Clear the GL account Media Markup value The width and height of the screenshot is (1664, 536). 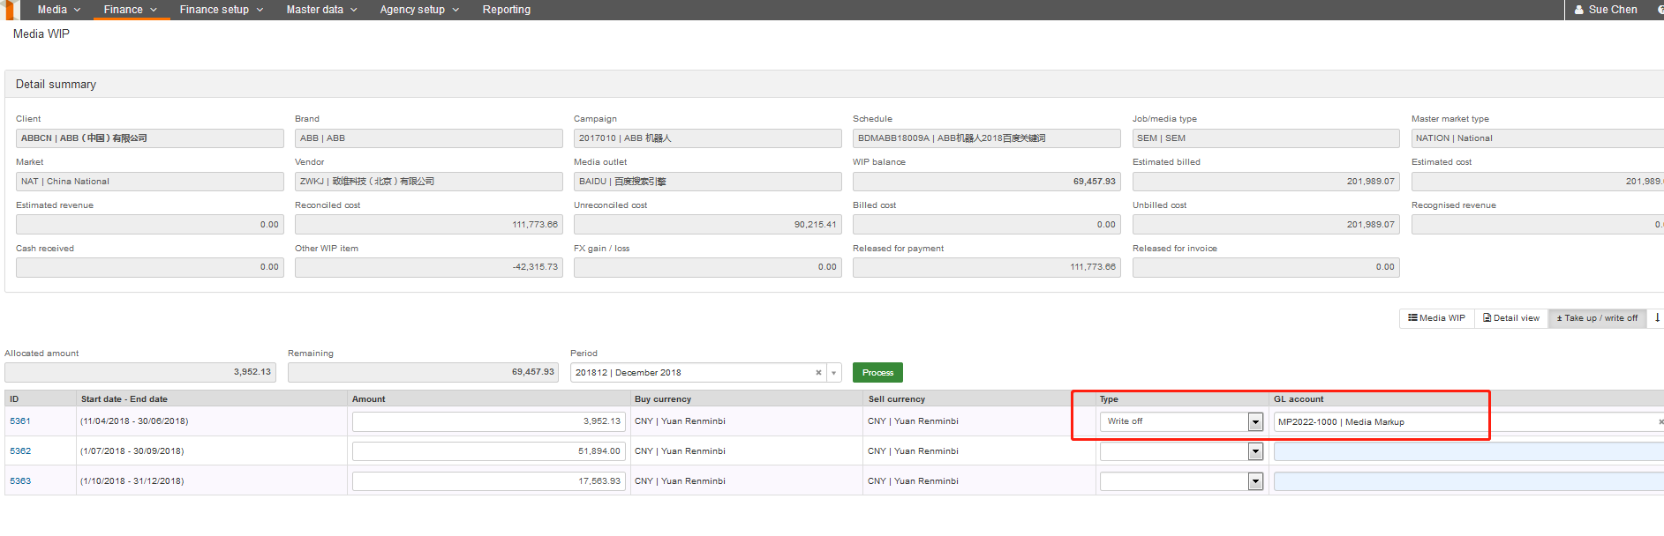pos(1660,422)
